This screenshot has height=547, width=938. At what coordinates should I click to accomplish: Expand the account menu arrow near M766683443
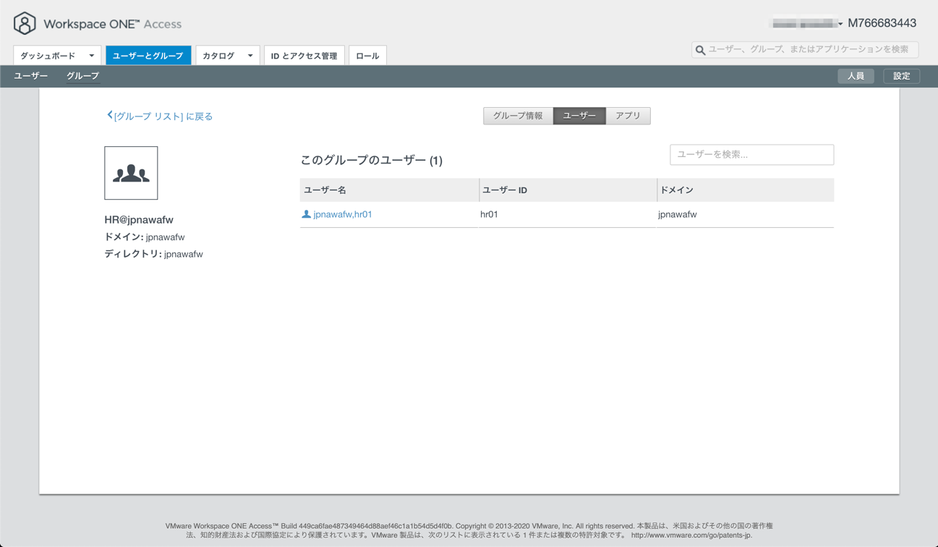coord(840,24)
